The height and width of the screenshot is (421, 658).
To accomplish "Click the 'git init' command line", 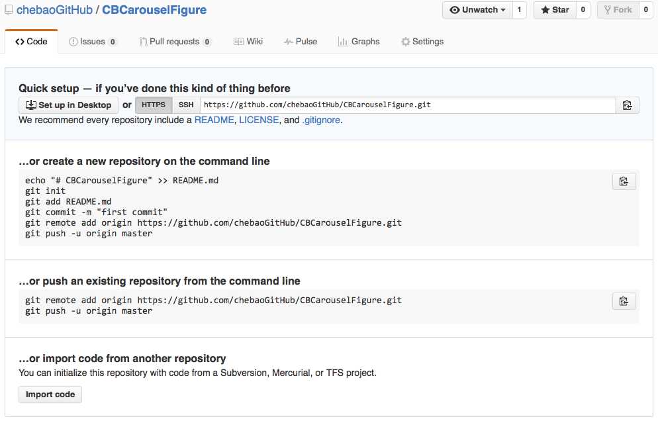I will (45, 191).
